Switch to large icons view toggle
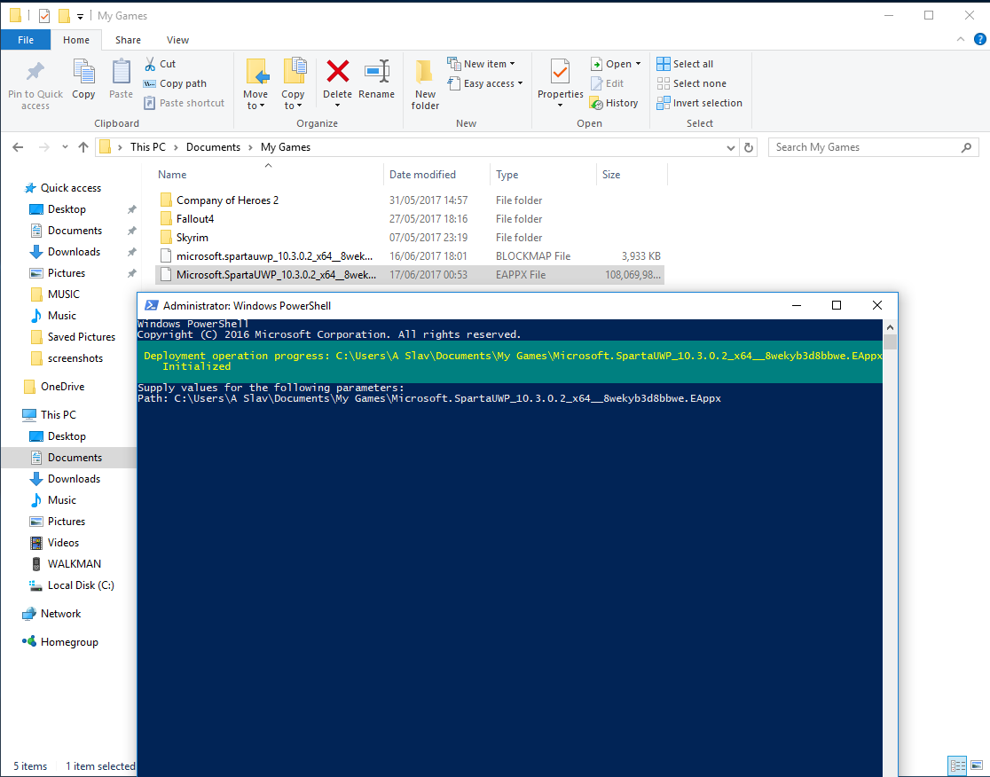 (x=977, y=765)
